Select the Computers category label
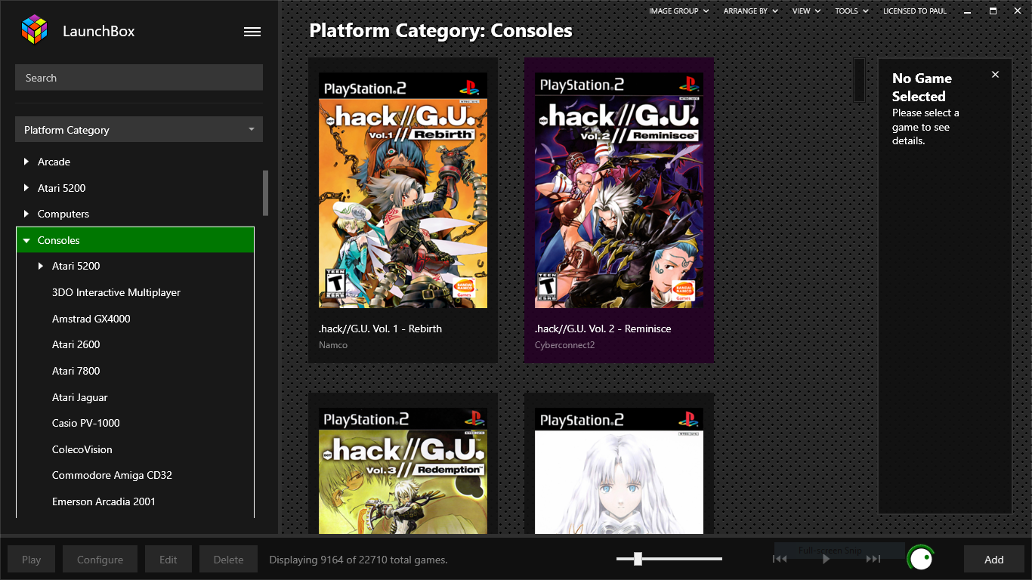The height and width of the screenshot is (580, 1032). (x=63, y=214)
